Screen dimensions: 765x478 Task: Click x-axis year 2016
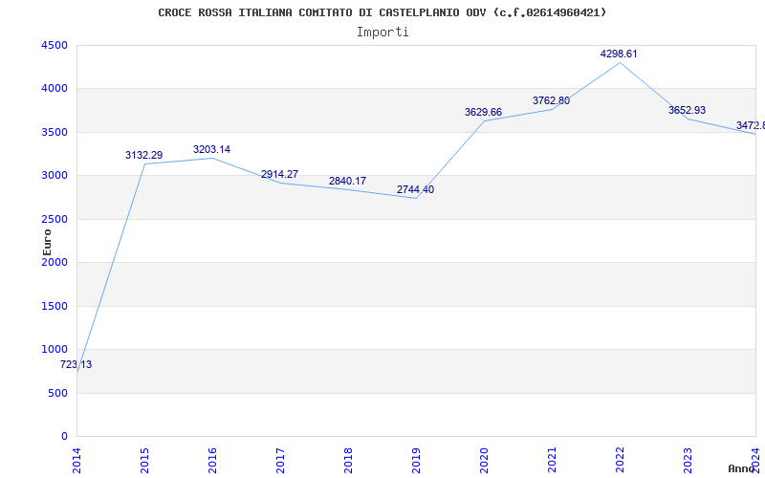(212, 461)
